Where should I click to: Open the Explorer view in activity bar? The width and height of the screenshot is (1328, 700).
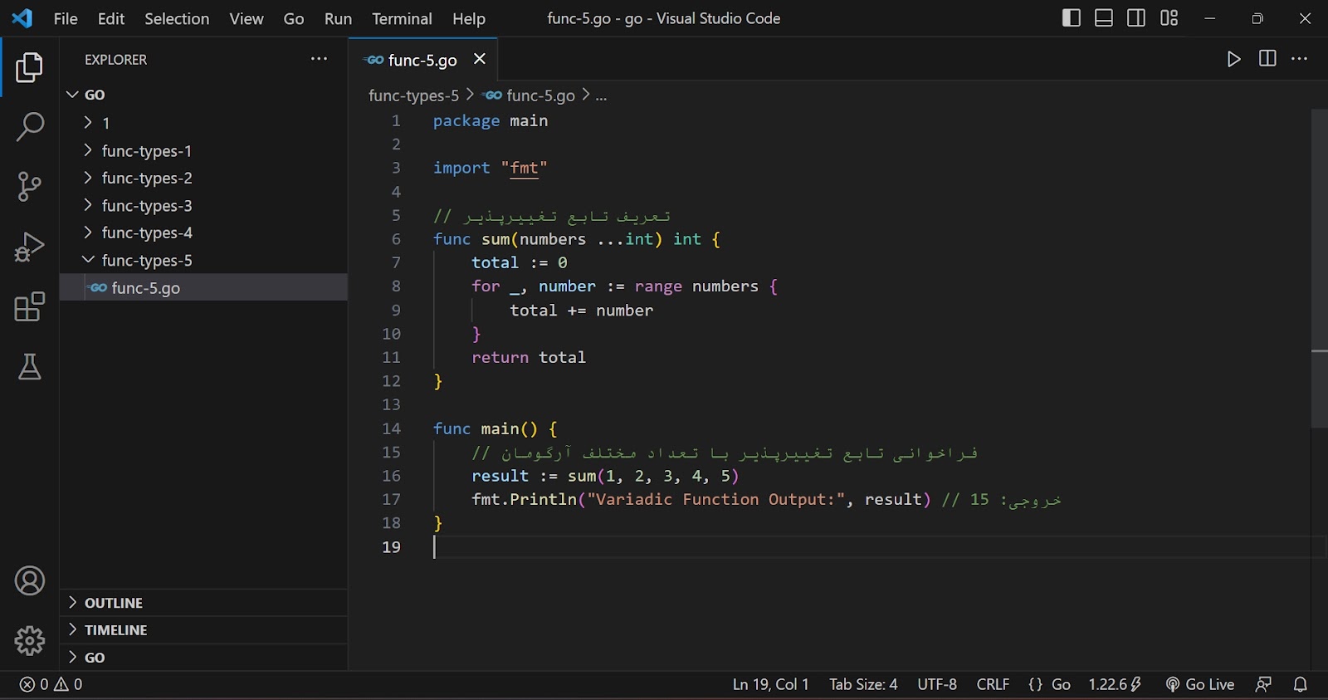(29, 67)
